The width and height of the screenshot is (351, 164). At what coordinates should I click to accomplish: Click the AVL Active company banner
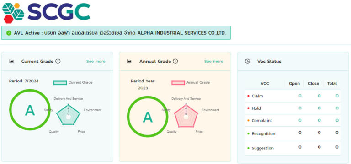point(116,33)
